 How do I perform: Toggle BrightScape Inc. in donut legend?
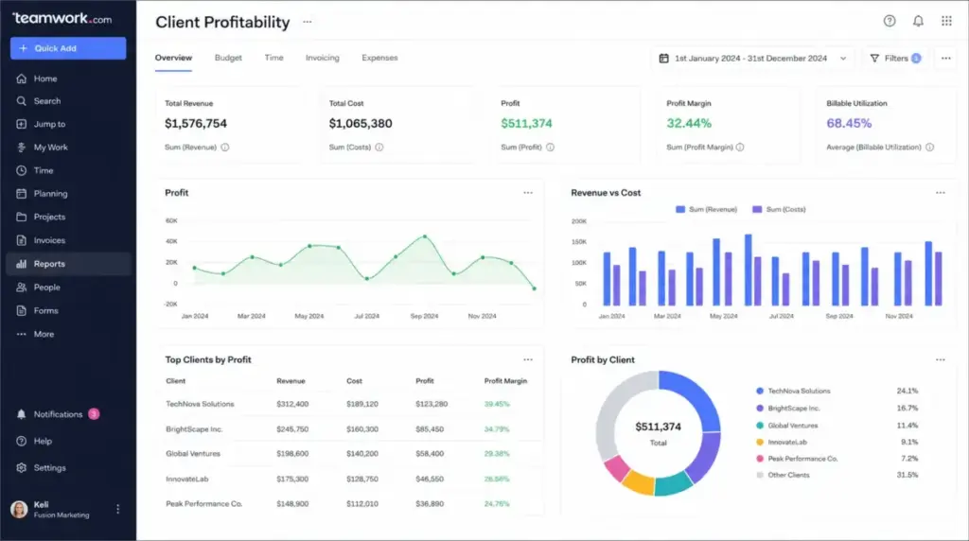(788, 409)
